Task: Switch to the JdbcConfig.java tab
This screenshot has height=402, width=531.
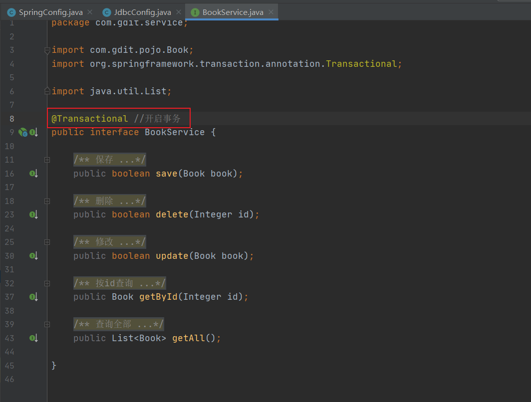Action: point(142,12)
